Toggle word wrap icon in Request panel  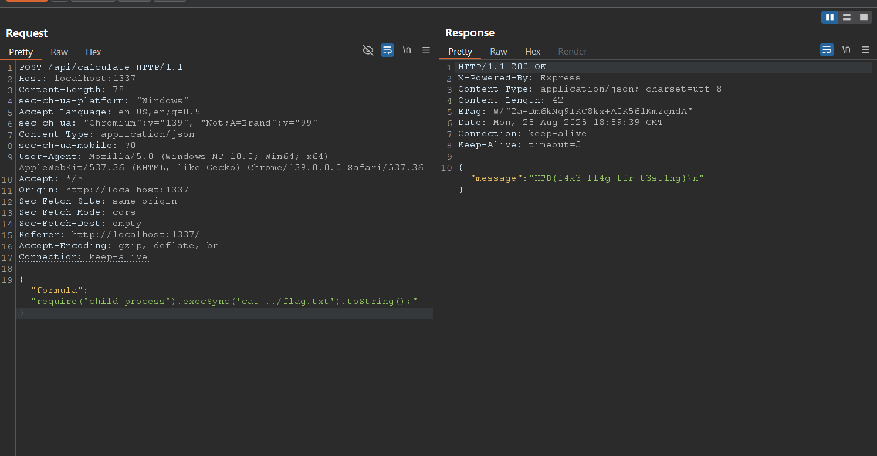click(387, 50)
